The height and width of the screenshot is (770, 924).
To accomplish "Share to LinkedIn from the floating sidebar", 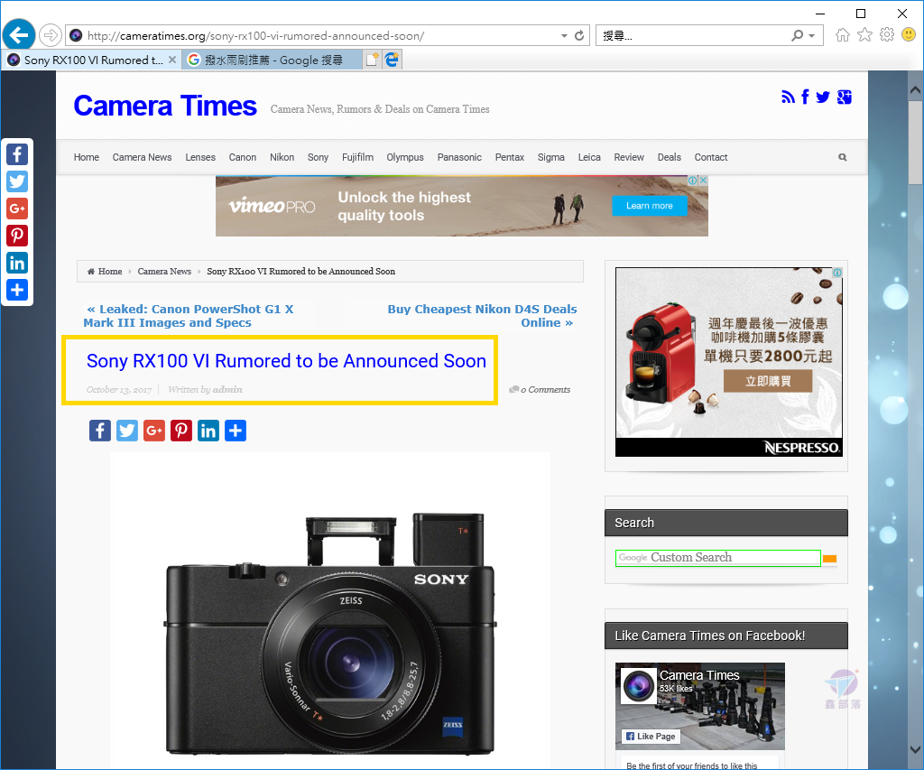I will tap(17, 263).
